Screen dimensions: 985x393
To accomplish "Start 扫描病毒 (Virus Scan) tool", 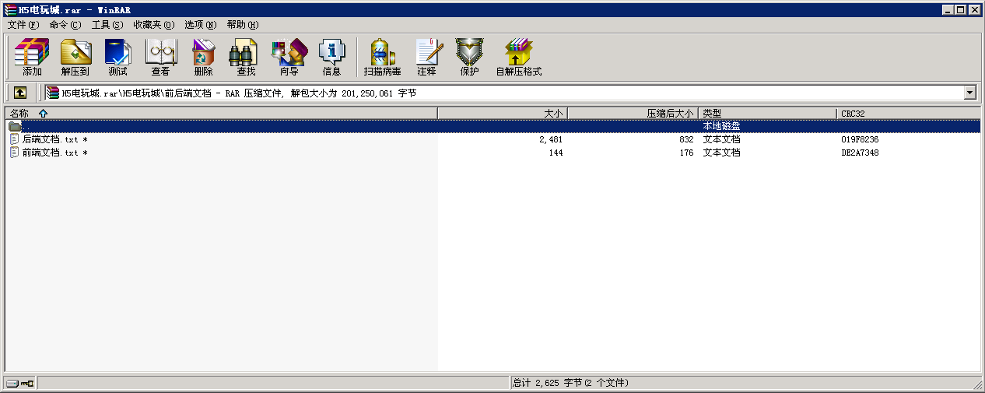I will pos(382,57).
